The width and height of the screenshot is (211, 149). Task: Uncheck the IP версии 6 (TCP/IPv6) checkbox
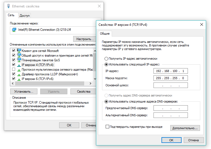[x=13, y=79]
